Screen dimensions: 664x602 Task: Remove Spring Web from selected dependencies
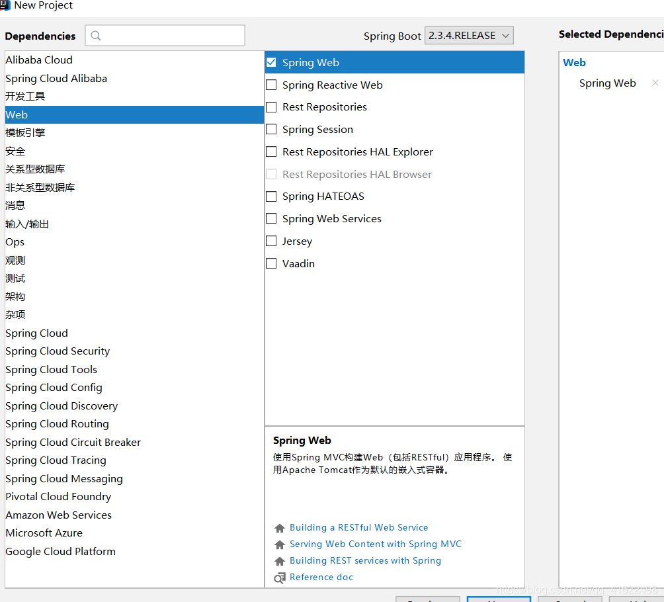[x=655, y=83]
